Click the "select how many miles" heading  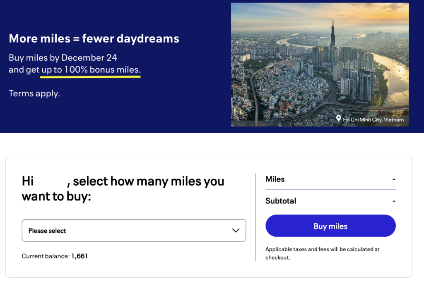[x=149, y=181]
